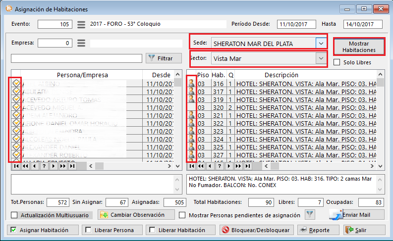Enable the Solo Libres checkbox
Viewport: 393px width, 241px height.
pos(337,62)
